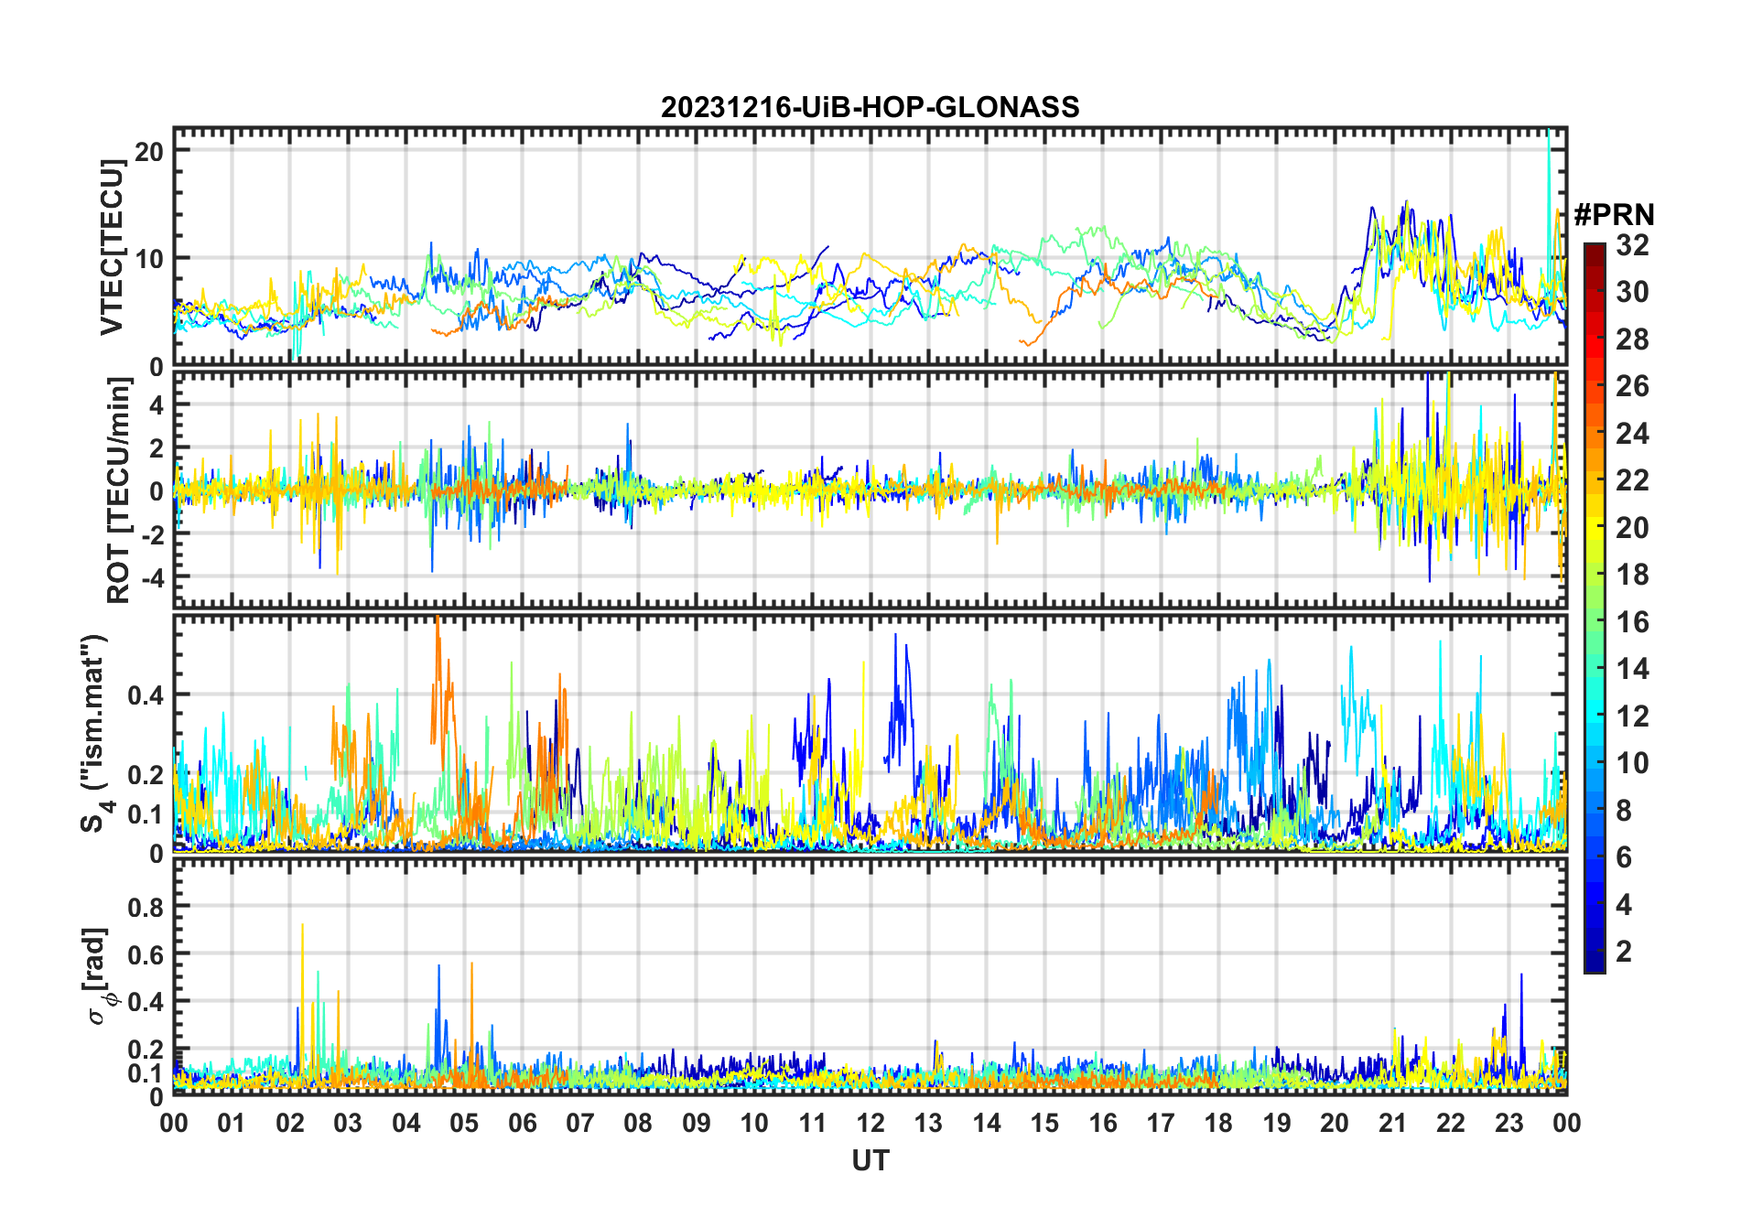Click x-axis tick label 15
This screenshot has height=1217, width=1741.
pos(1044,1124)
